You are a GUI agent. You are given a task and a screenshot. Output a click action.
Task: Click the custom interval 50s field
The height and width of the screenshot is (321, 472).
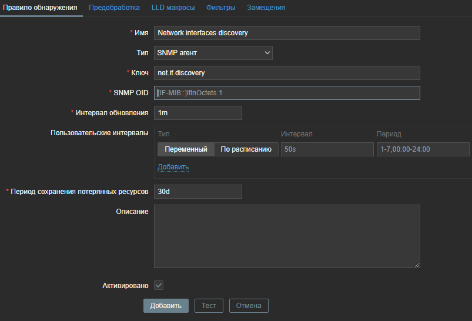pyautogui.click(x=326, y=149)
